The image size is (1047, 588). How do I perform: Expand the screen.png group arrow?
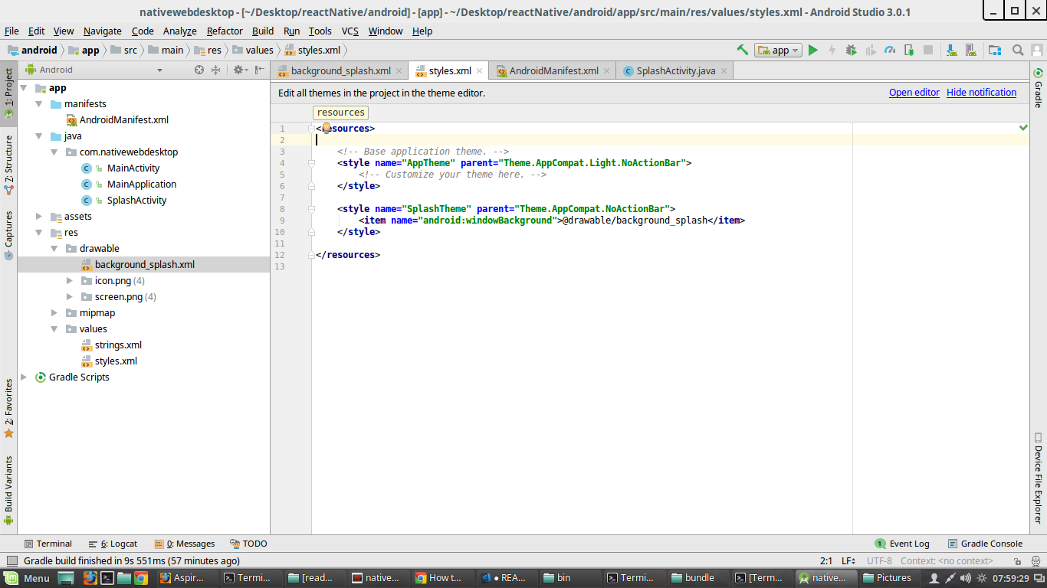click(x=70, y=297)
